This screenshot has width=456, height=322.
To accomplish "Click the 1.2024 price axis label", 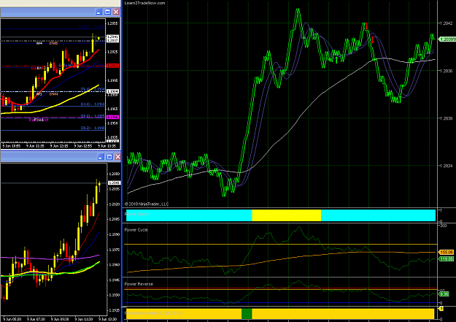I will [x=446, y=166].
